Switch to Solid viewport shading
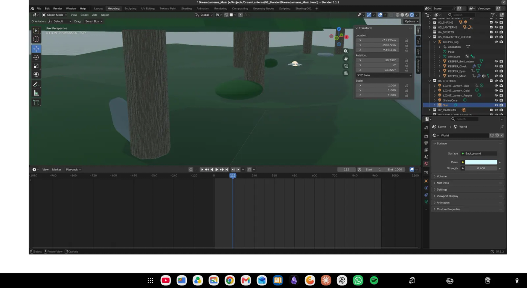 402,15
